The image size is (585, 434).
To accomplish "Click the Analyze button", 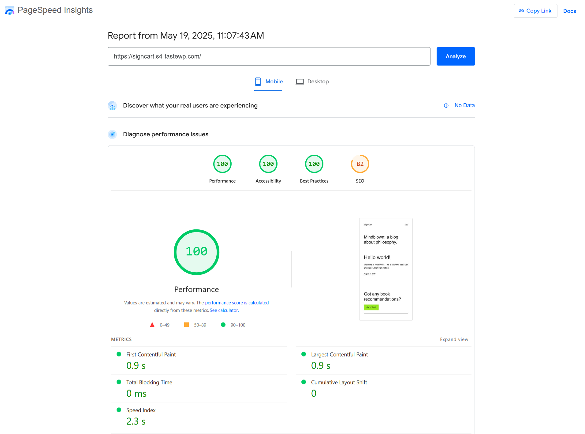I will (x=456, y=56).
